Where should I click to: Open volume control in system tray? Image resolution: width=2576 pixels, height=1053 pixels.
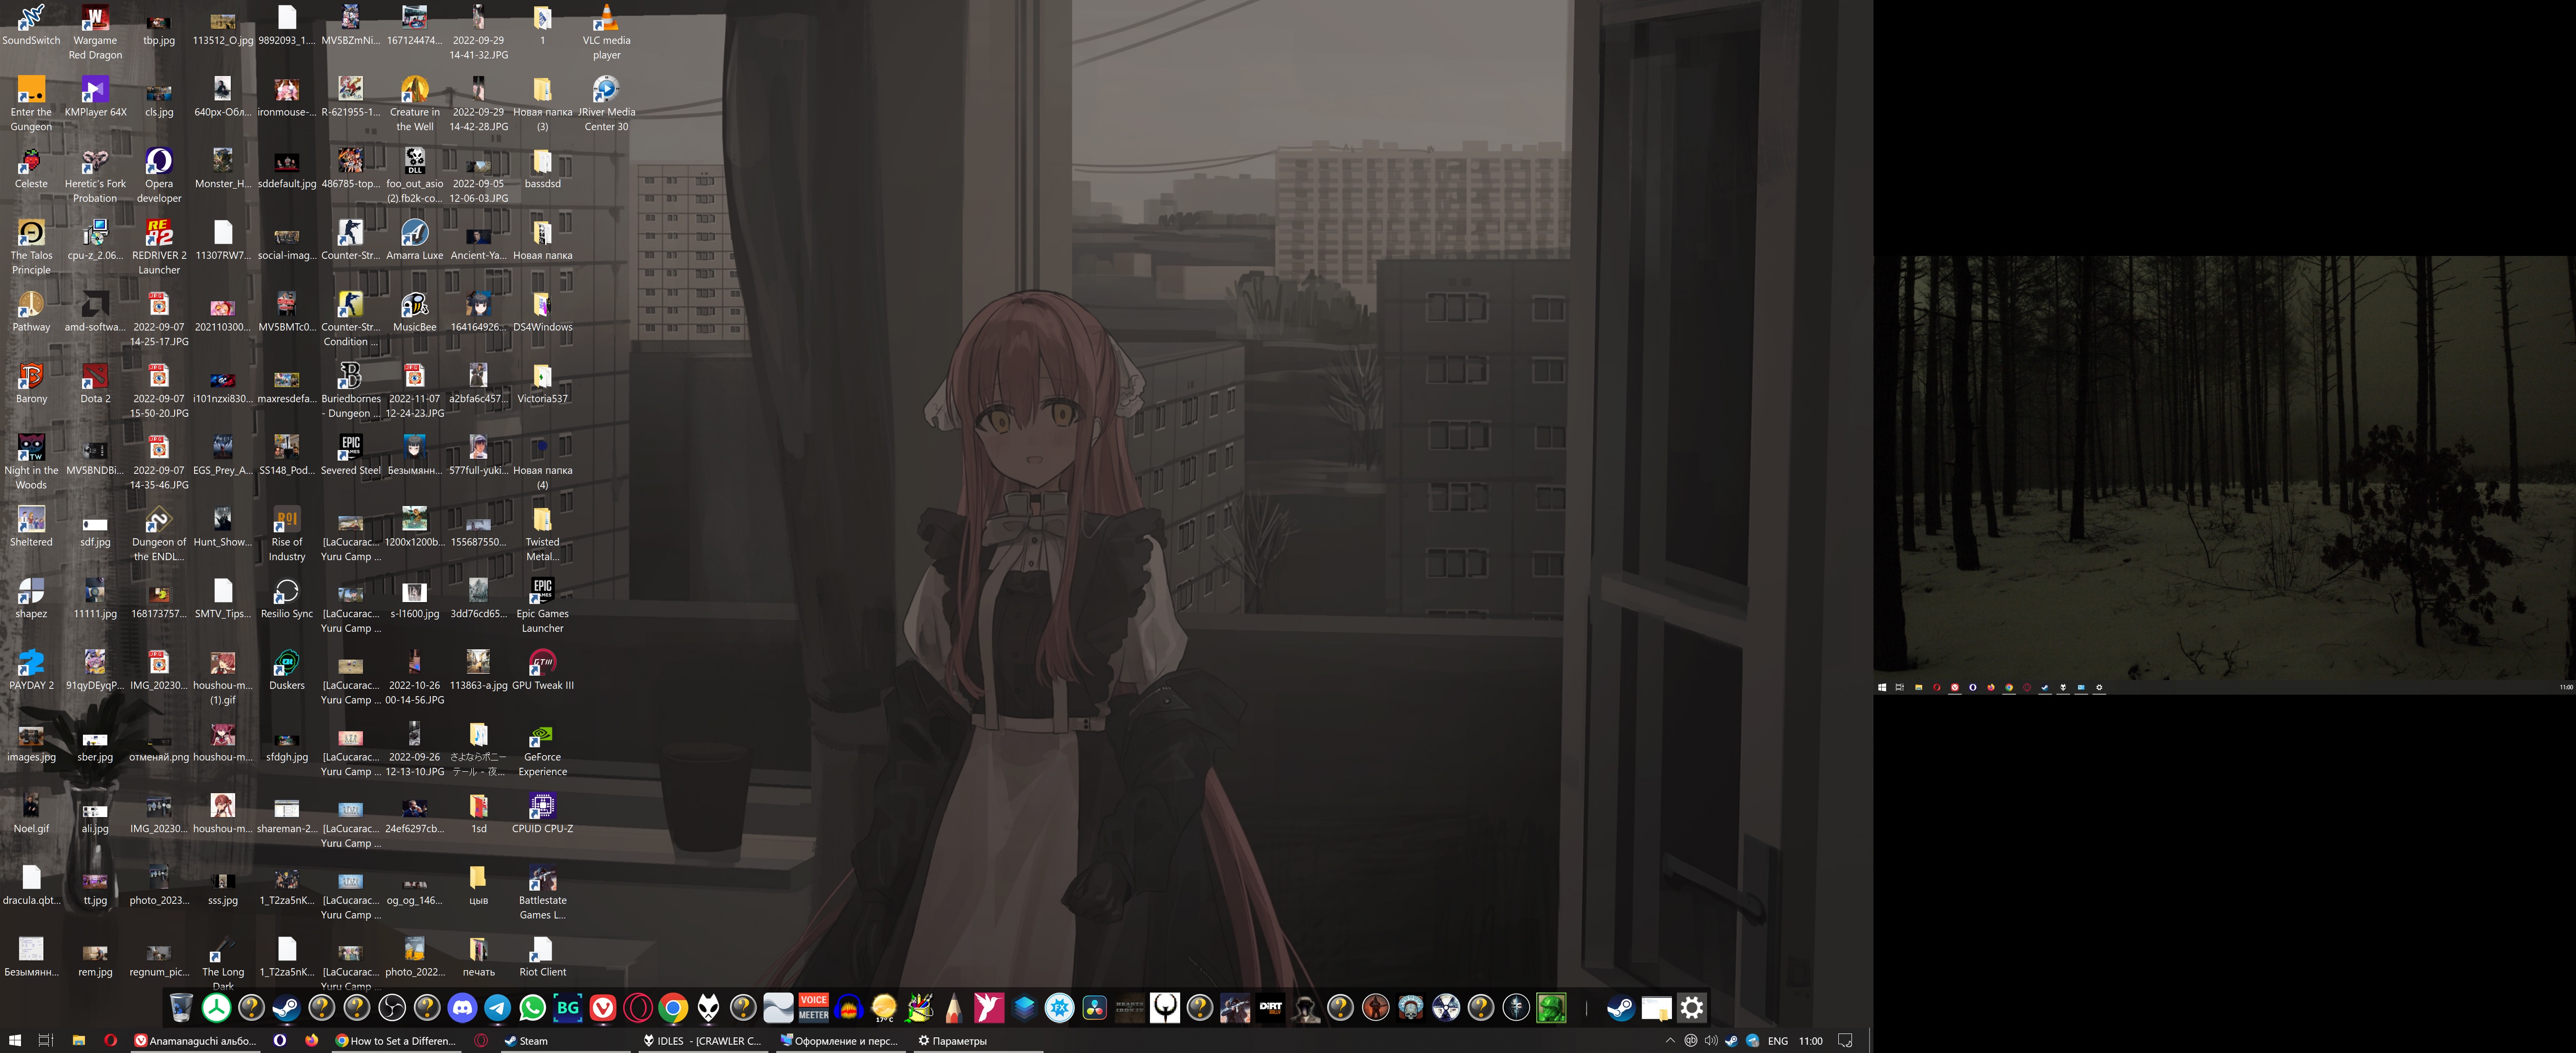click(1712, 1041)
